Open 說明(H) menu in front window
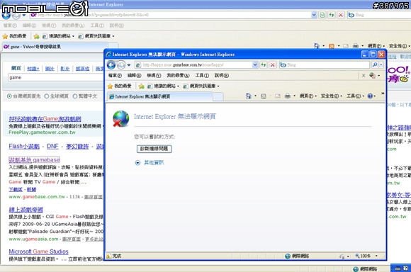 coord(222,76)
